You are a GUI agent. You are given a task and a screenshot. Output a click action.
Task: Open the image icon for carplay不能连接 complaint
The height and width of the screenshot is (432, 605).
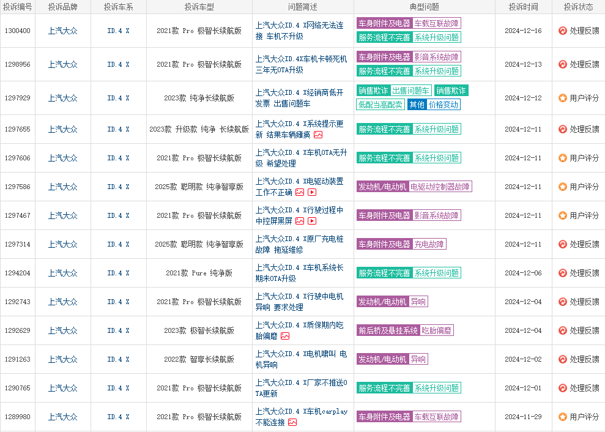tap(292, 422)
